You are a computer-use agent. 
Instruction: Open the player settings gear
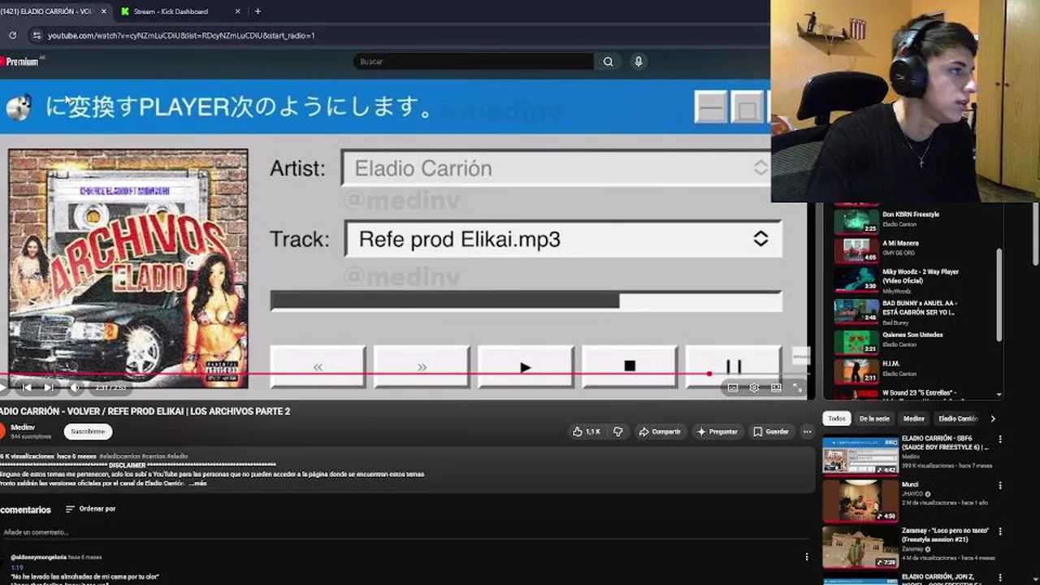(x=754, y=388)
